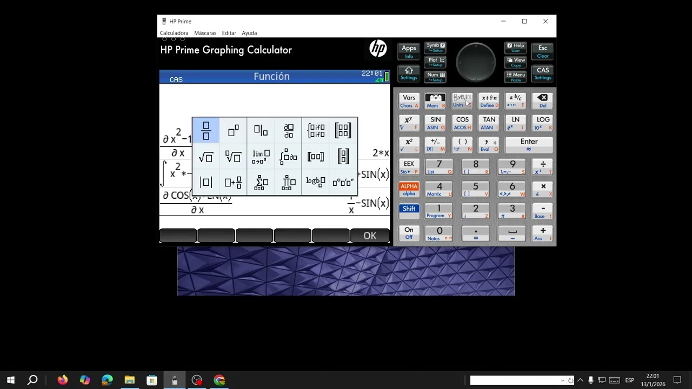Click the round cursor navigation pad
Screen dimensions: 692x389
click(476, 62)
